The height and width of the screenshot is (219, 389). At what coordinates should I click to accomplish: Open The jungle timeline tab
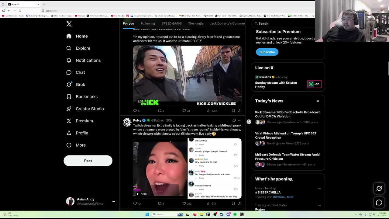[x=196, y=23]
